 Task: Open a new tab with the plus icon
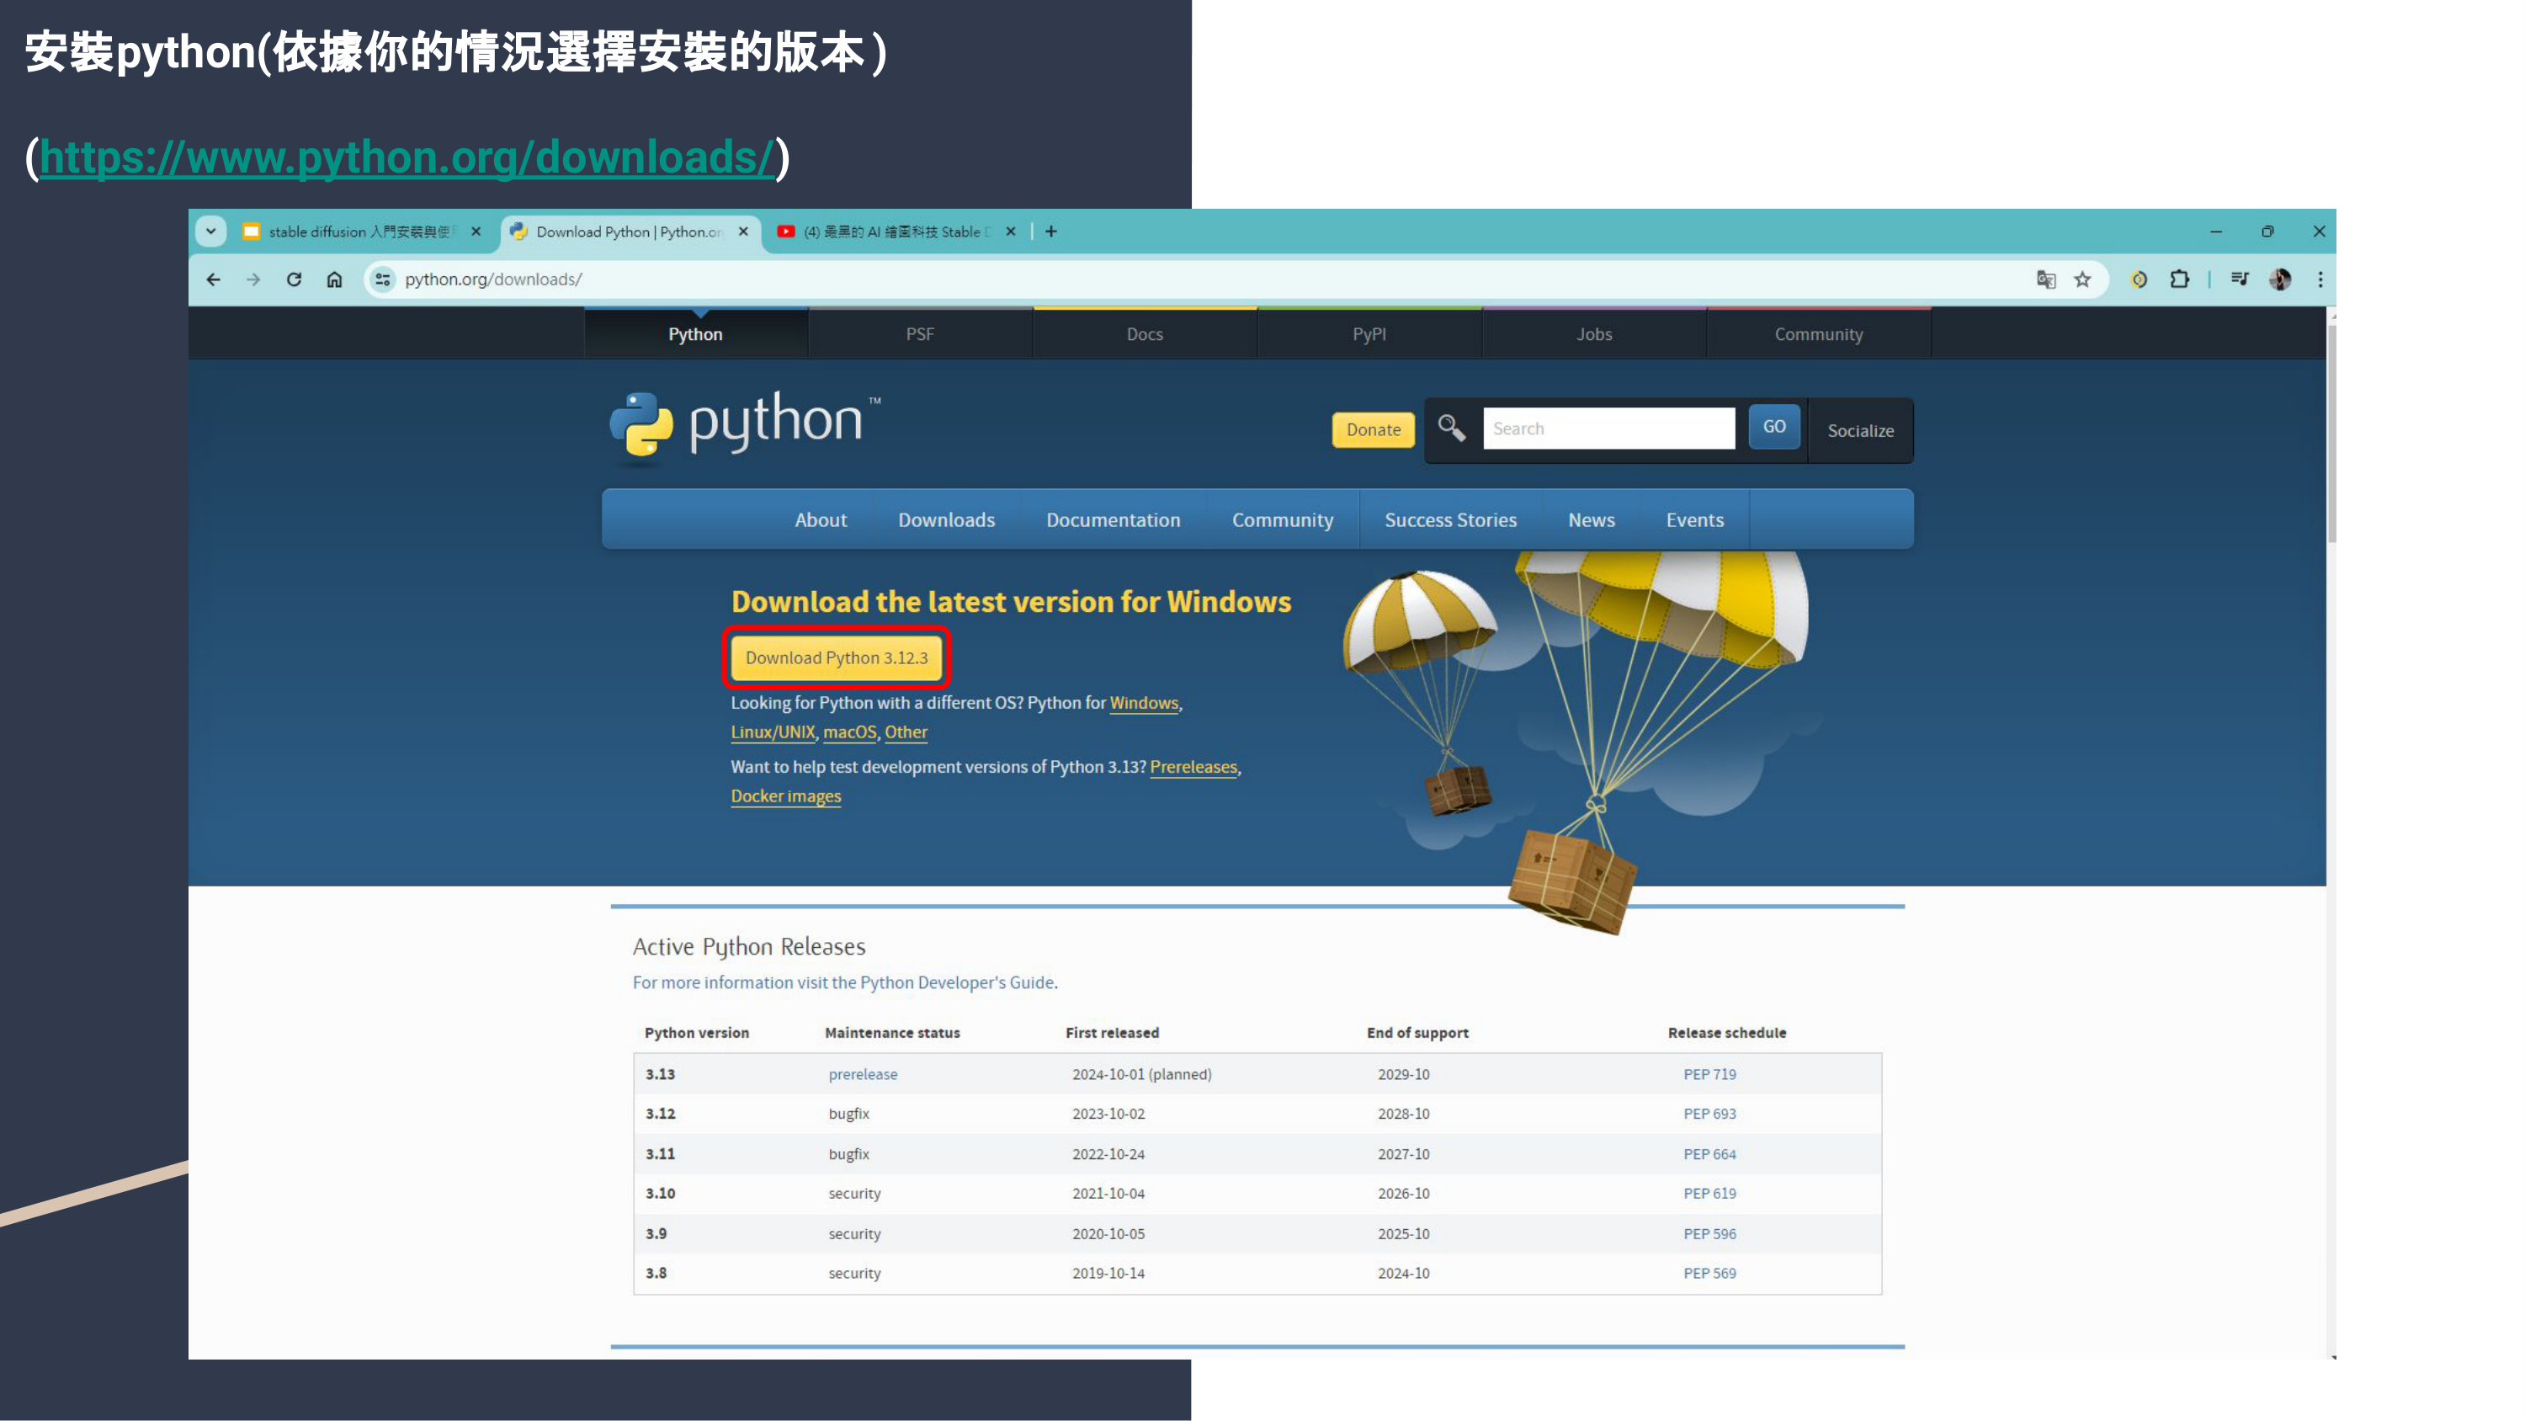point(1050,232)
